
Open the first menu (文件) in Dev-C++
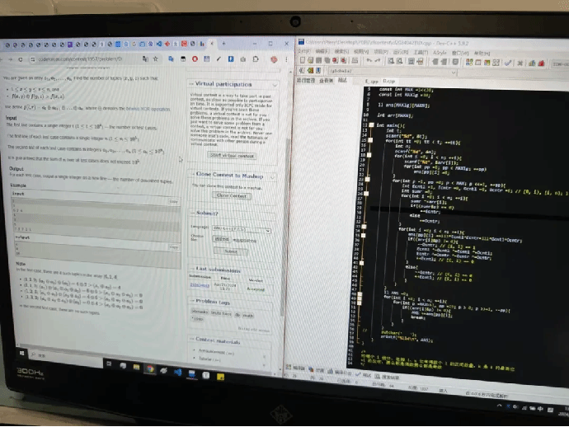pos(304,51)
